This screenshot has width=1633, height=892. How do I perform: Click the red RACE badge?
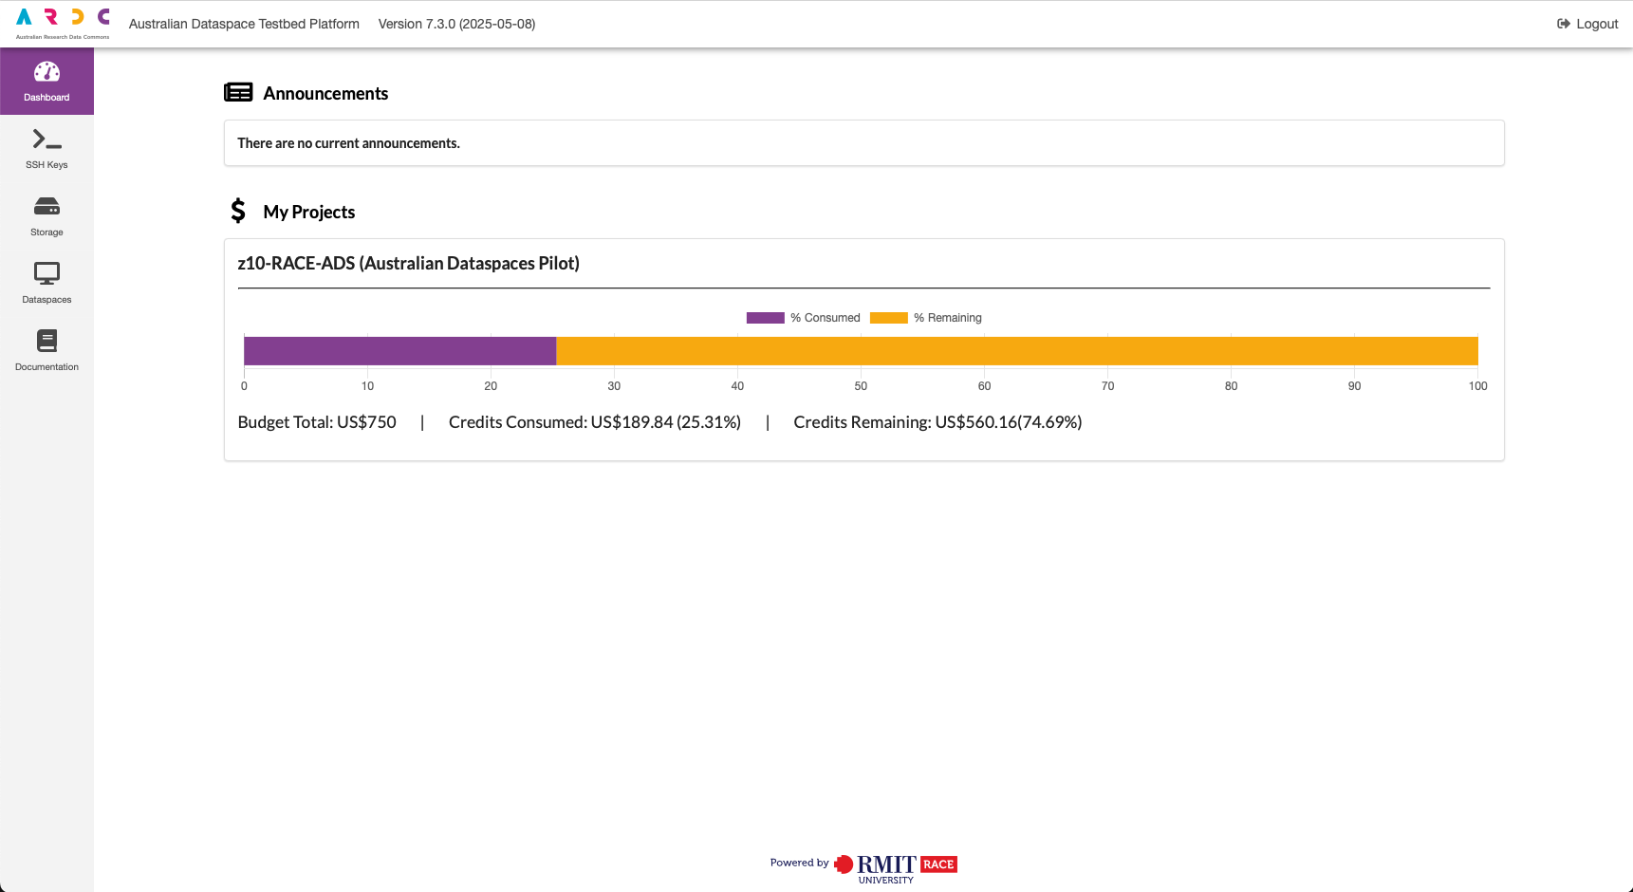[938, 864]
